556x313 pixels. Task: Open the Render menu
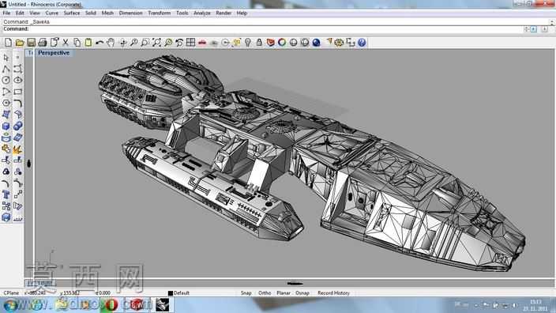point(224,13)
